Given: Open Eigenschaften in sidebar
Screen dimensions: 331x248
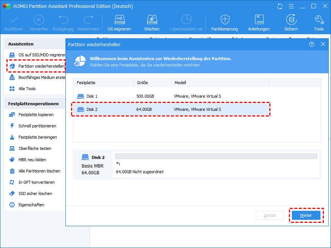Looking at the screenshot, I should point(27,205).
